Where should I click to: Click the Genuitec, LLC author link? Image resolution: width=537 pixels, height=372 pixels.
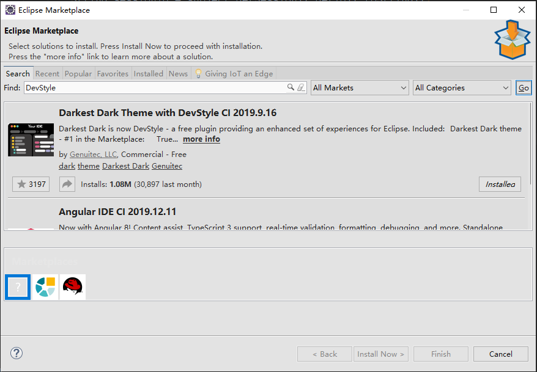coord(93,155)
